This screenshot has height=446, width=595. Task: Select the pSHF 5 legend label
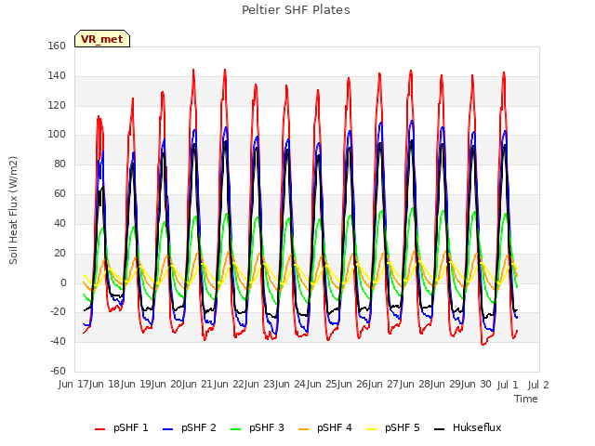click(x=403, y=427)
